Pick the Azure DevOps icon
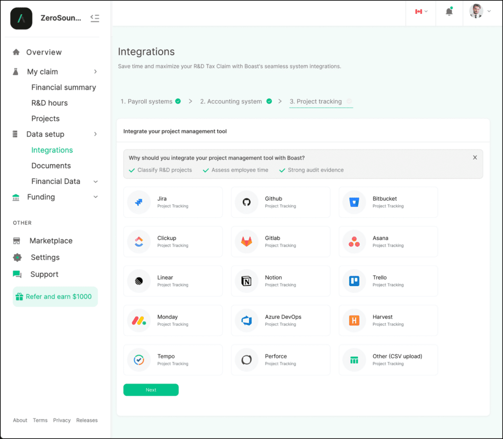The image size is (503, 439). (x=247, y=321)
